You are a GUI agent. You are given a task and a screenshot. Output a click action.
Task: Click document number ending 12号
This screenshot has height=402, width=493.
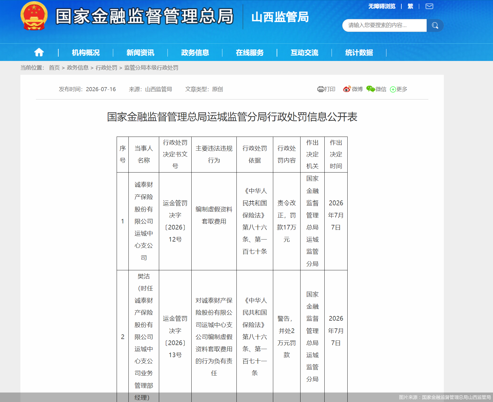tap(175, 221)
